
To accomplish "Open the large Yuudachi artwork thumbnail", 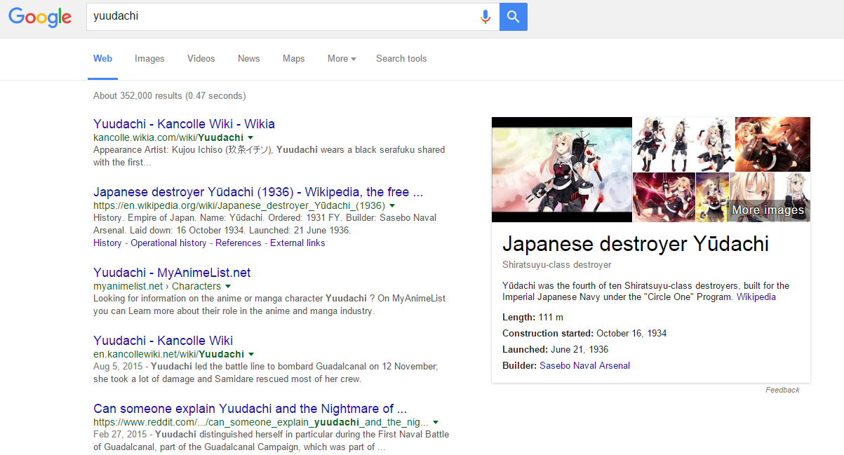I will click(561, 170).
